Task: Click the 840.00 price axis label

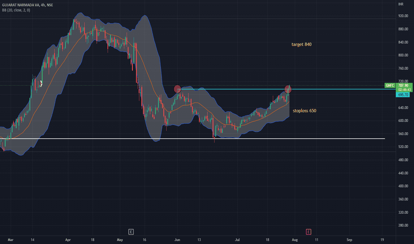Action: coord(403,42)
